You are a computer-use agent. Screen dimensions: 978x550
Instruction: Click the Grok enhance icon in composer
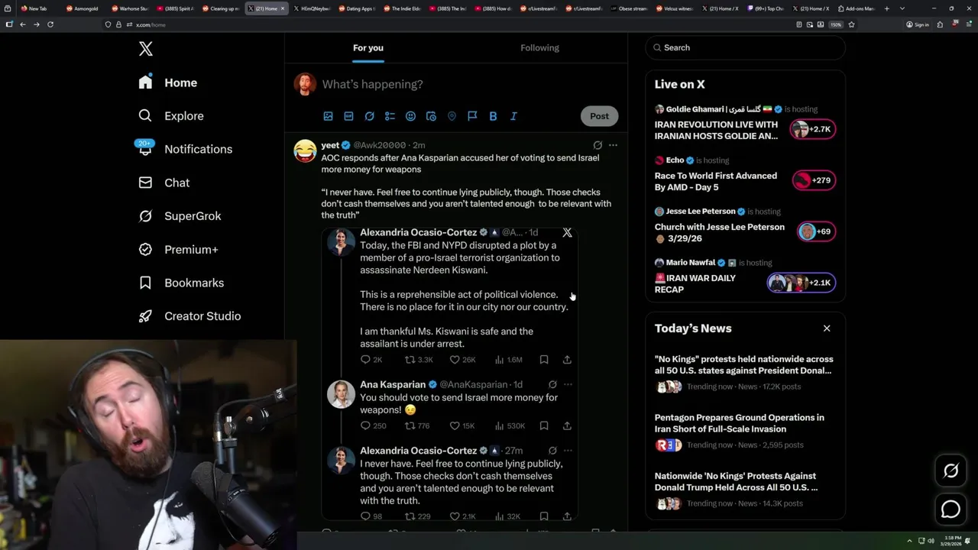click(369, 116)
